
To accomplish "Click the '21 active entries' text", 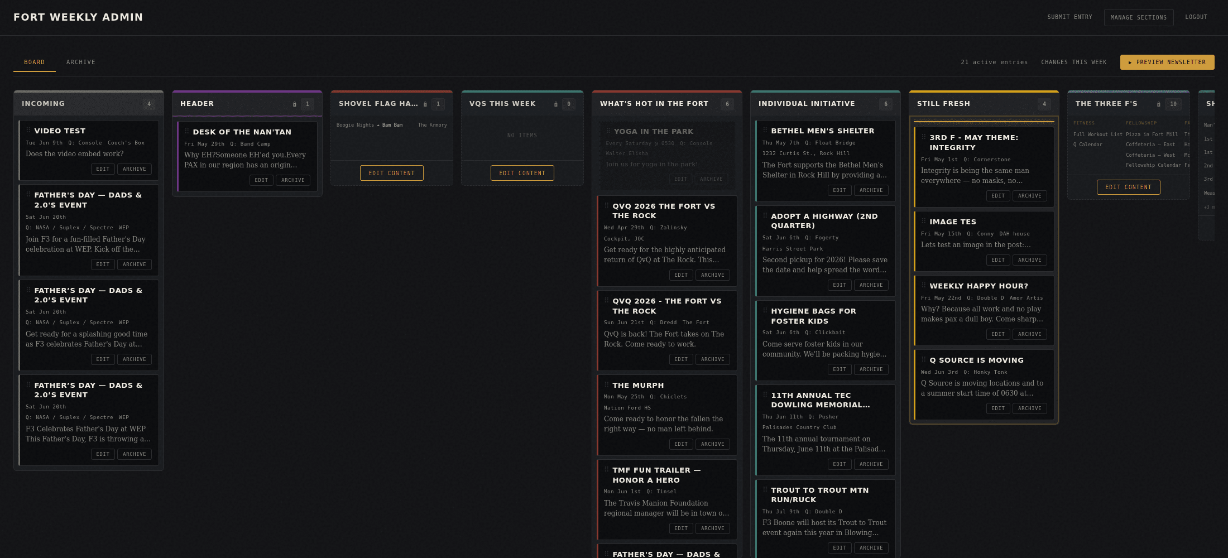I will [994, 62].
